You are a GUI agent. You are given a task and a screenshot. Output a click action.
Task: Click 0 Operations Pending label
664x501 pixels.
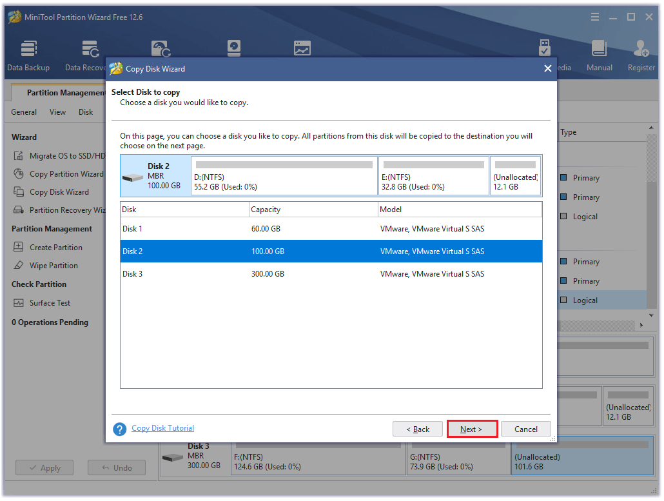[x=50, y=322]
